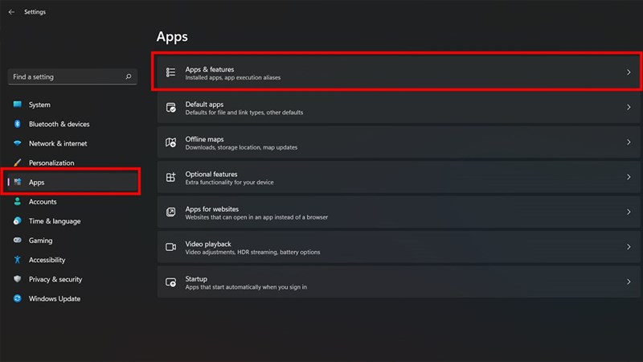Open Video playback settings
Screen dimensions: 643x362
coord(398,247)
